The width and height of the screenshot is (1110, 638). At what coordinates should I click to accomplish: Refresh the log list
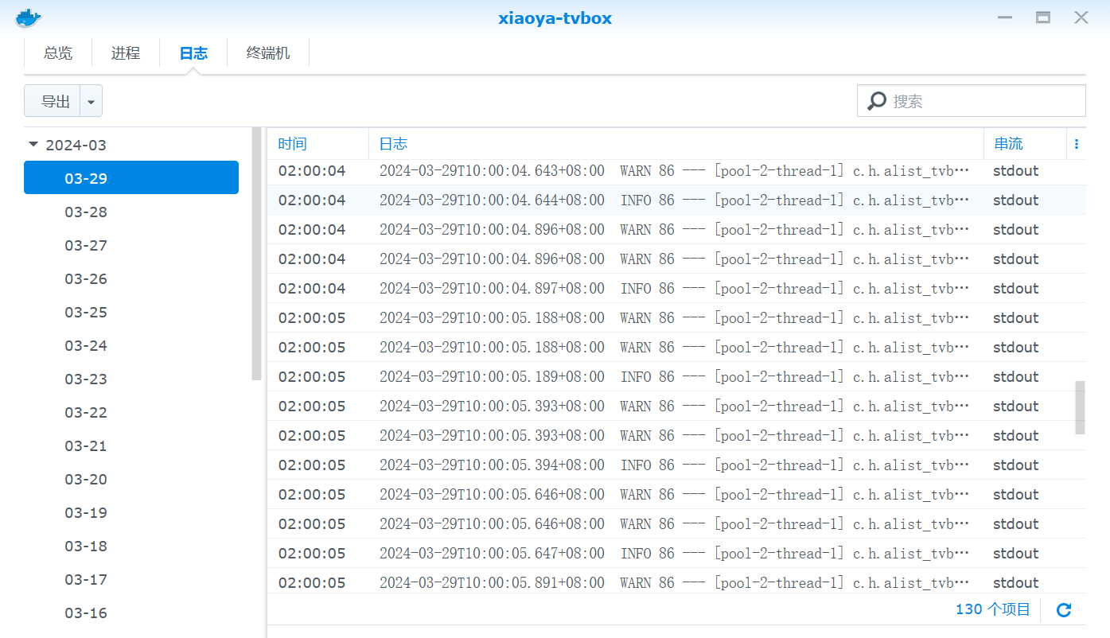1064,609
